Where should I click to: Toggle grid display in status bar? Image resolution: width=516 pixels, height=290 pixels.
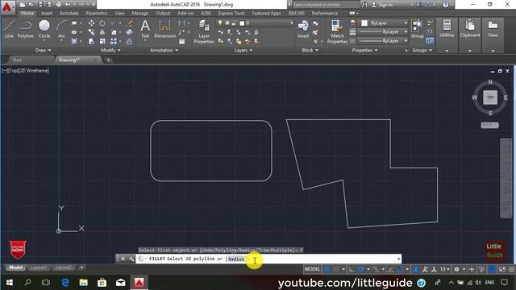click(327, 269)
